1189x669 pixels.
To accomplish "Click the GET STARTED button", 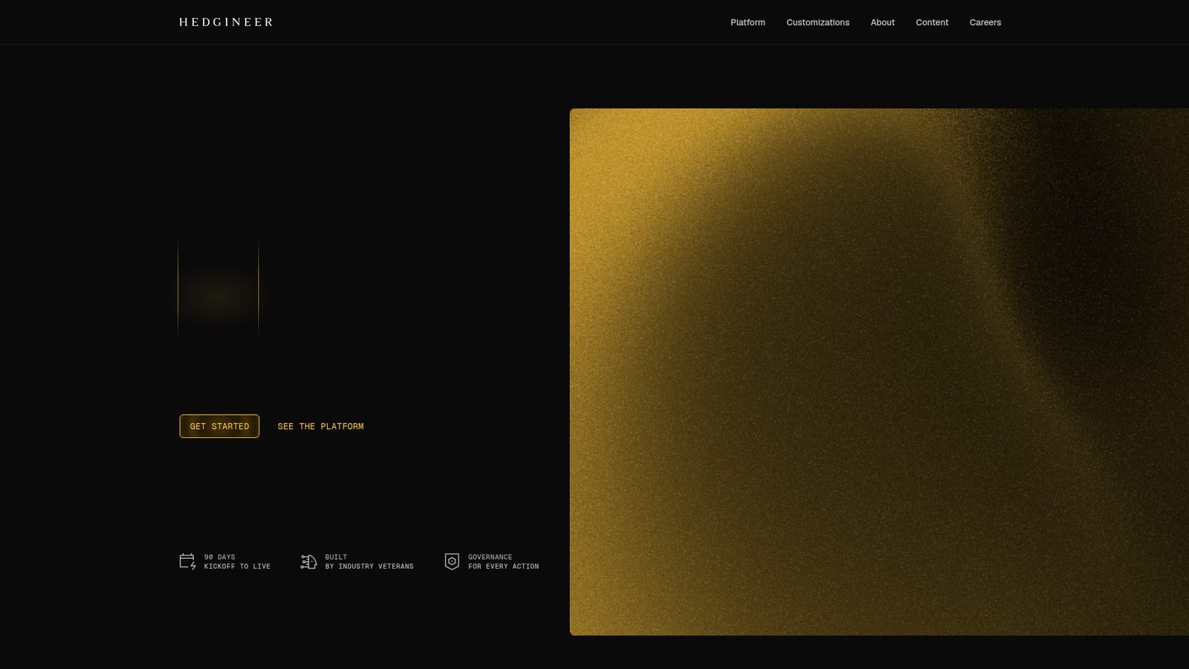I will point(219,426).
